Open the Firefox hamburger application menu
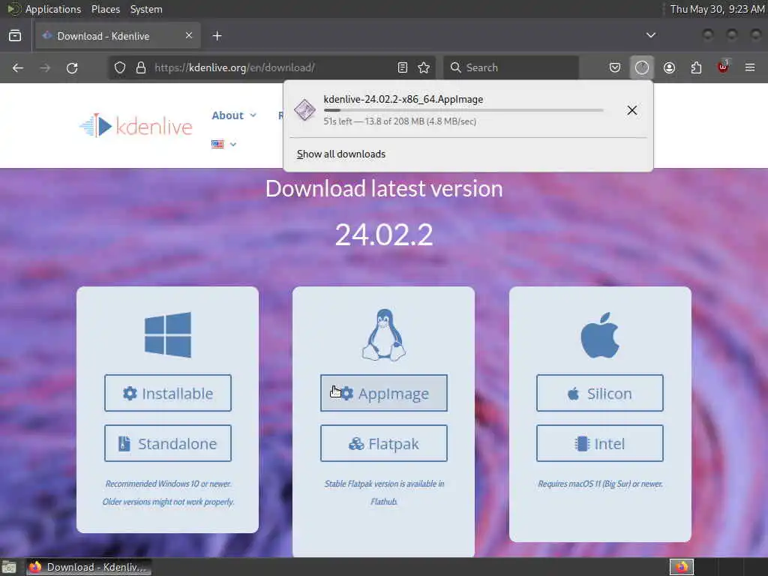 click(750, 67)
